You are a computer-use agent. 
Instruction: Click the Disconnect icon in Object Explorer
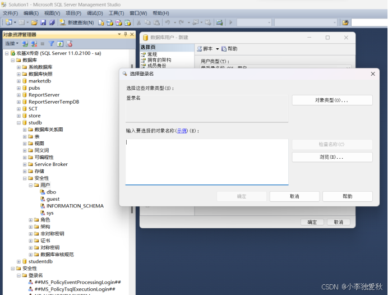click(x=34, y=44)
